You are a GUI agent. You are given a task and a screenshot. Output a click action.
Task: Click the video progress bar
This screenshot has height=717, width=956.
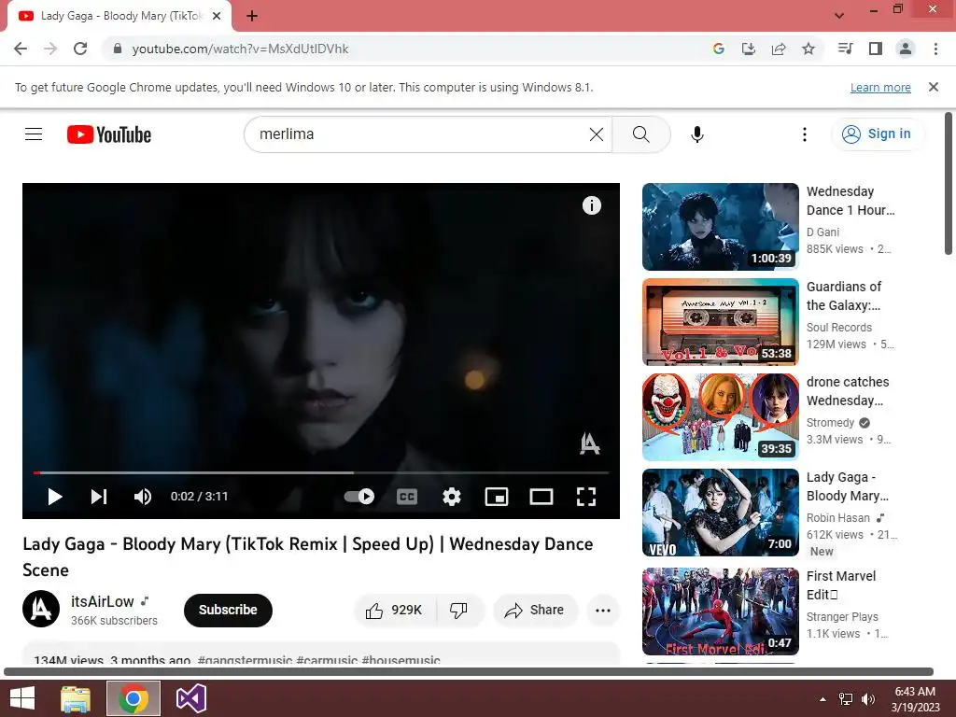click(x=321, y=472)
